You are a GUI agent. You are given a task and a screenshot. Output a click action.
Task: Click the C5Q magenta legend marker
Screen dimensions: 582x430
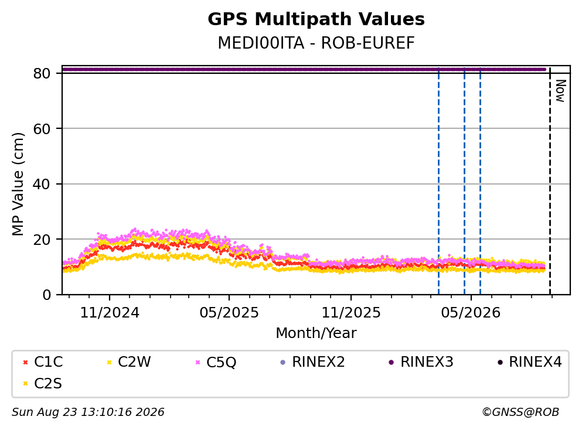[x=198, y=363]
